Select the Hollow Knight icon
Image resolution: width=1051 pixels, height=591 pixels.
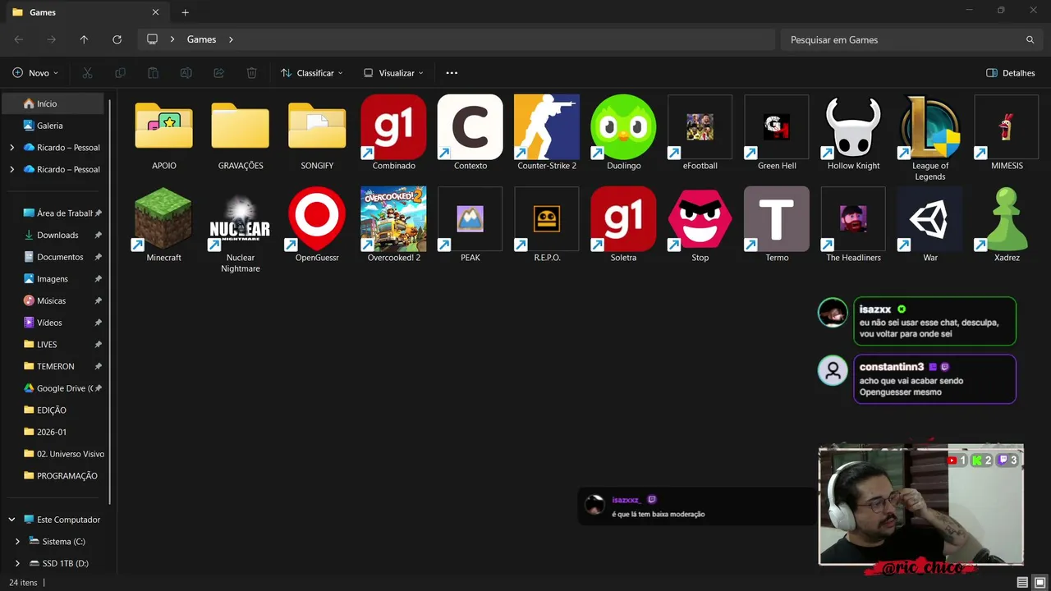point(853,126)
